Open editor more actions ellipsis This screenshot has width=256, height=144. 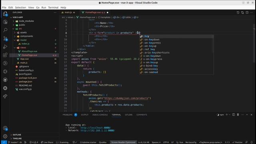click(x=252, y=12)
